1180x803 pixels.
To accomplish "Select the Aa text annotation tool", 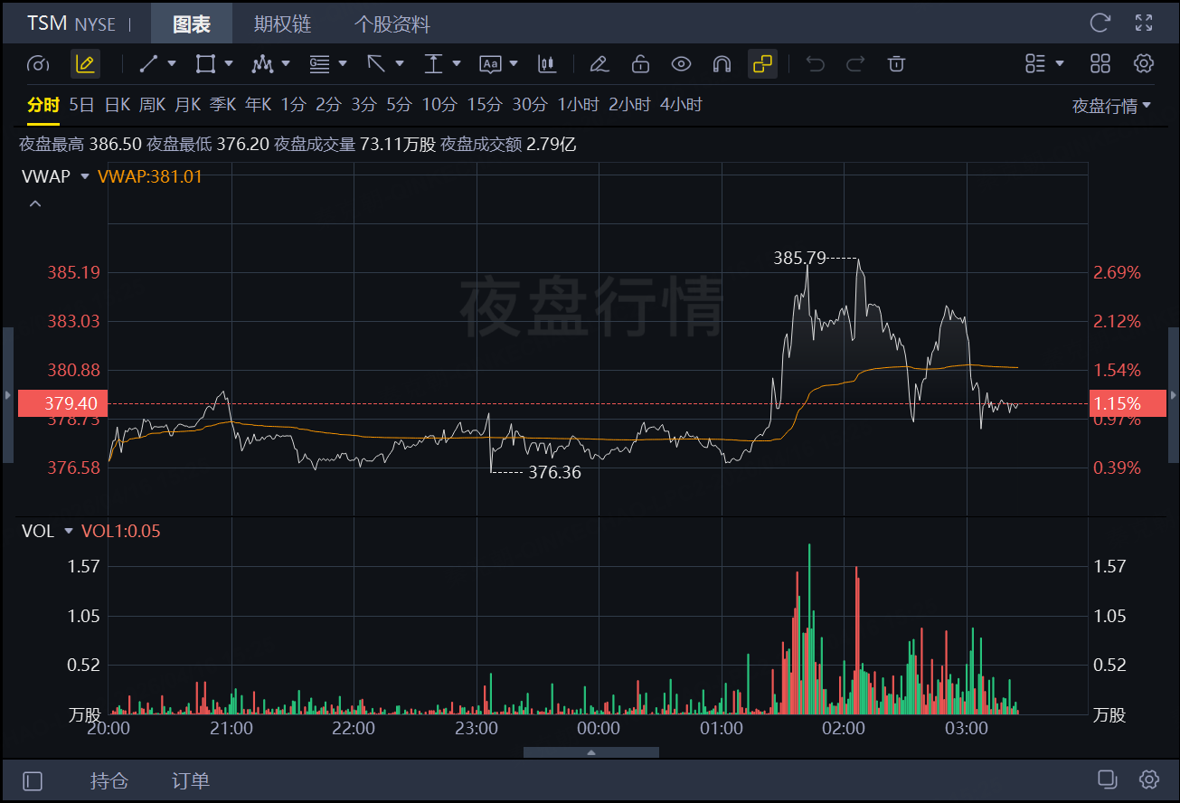I will tap(490, 64).
